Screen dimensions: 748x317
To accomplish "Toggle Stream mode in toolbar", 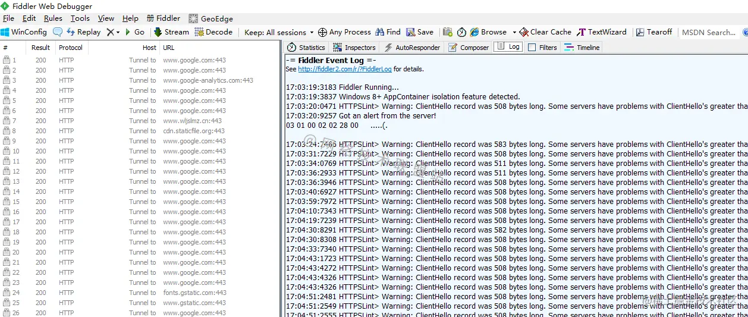I will (171, 32).
